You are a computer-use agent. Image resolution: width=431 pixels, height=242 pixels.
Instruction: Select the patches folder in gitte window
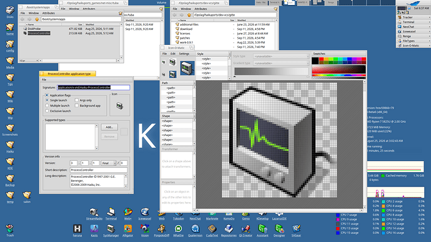[185, 38]
